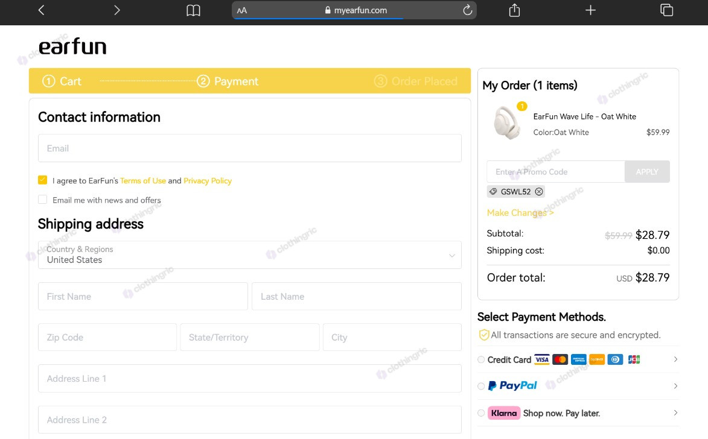Click the item quantity badge on headphones

point(522,106)
